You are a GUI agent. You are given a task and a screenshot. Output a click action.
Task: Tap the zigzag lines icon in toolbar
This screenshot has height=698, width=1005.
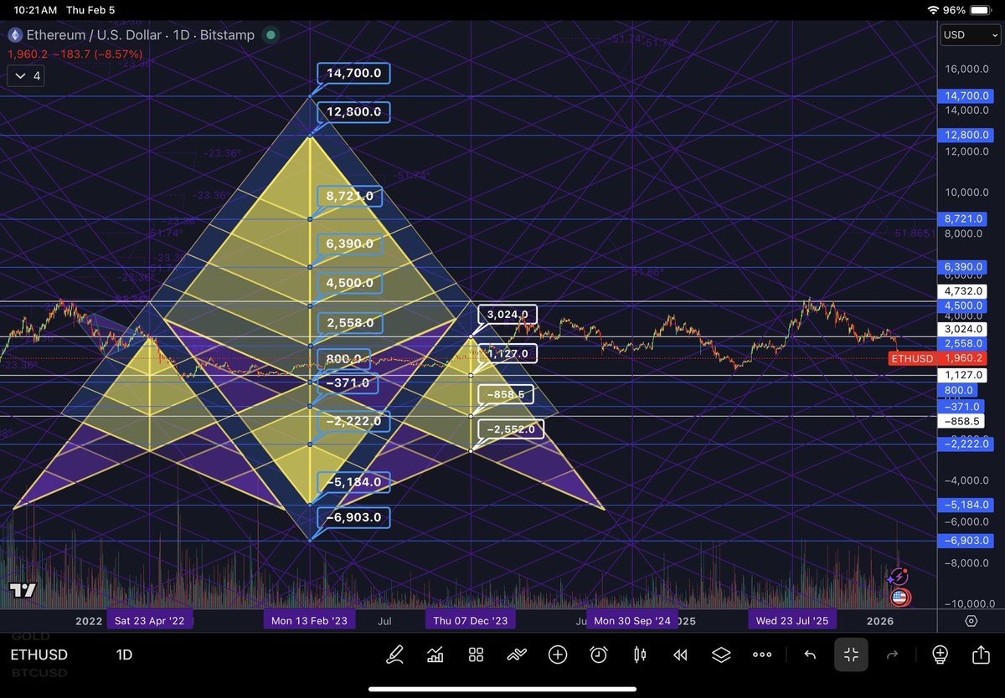pyautogui.click(x=517, y=654)
